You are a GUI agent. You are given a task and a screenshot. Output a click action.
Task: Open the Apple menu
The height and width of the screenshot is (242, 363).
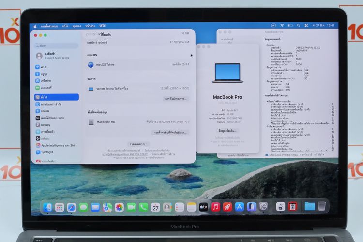[35, 26]
